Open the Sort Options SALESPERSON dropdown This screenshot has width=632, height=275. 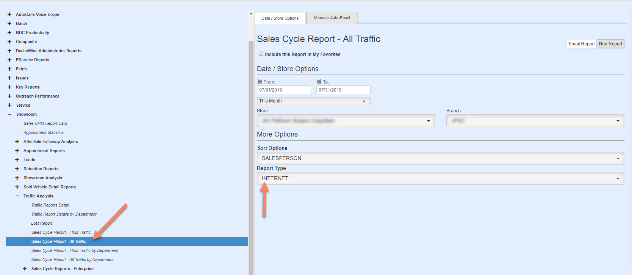440,158
